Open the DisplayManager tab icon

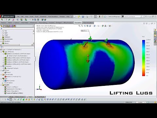[x=14, y=26]
